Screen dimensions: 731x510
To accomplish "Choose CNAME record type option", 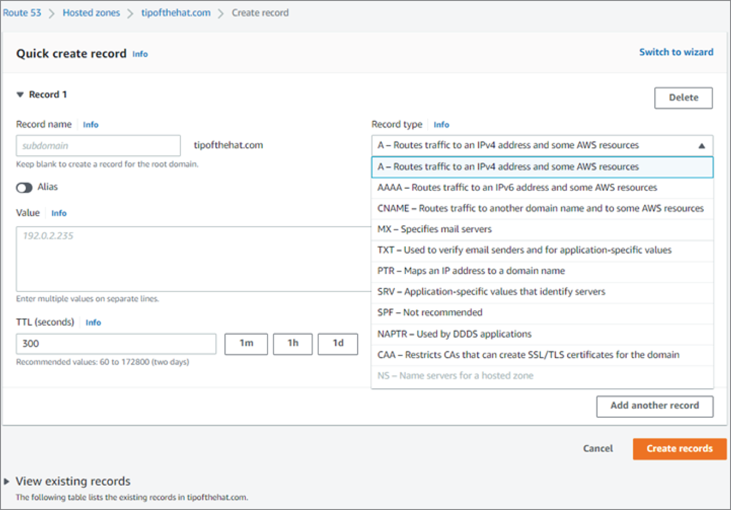I will click(x=542, y=209).
